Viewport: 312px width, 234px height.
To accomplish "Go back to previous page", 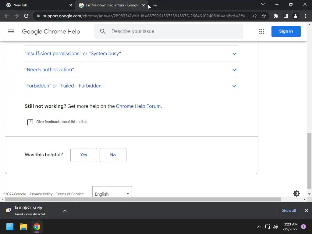I will [7, 16].
